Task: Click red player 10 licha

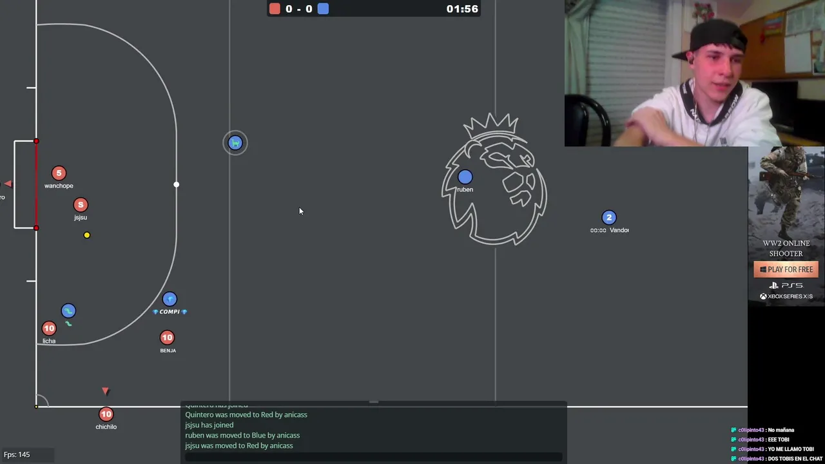Action: (49, 329)
